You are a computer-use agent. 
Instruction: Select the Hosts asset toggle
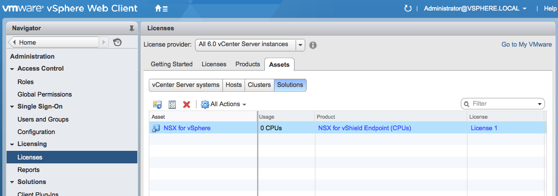click(x=234, y=85)
